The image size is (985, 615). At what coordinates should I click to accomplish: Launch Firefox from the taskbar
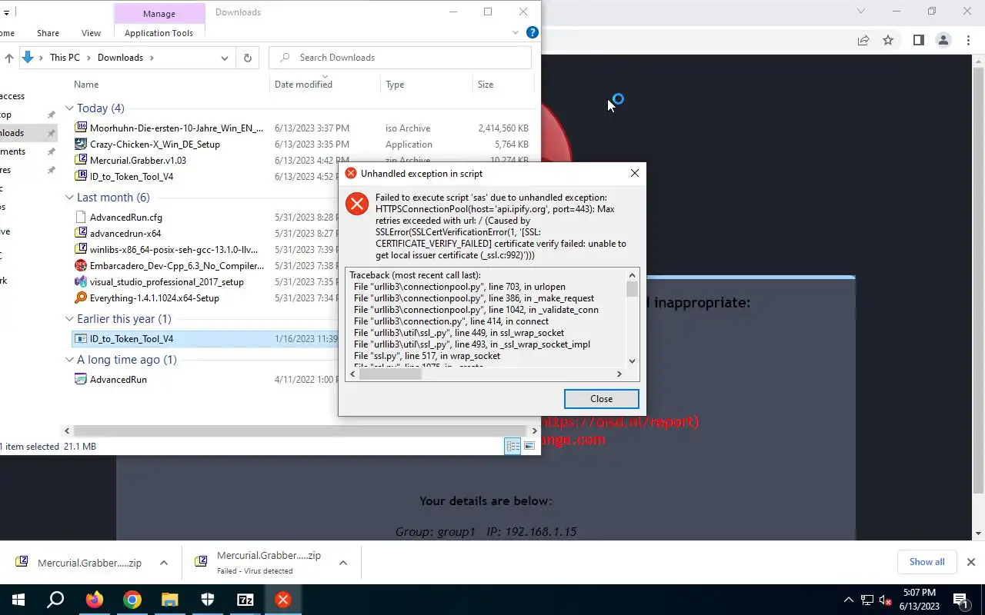(94, 600)
